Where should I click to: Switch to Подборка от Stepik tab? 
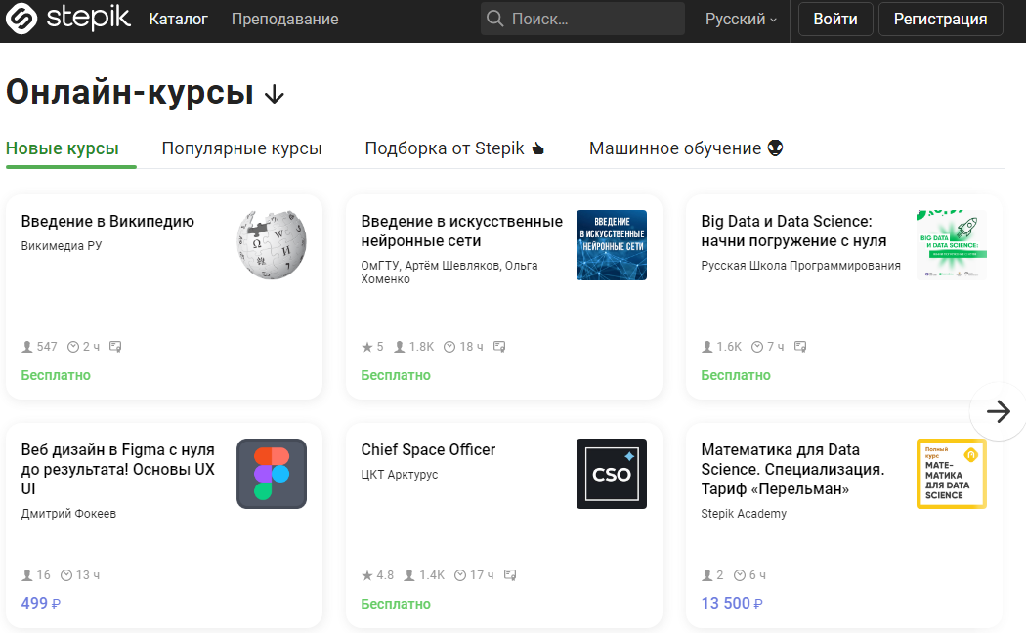pos(454,148)
